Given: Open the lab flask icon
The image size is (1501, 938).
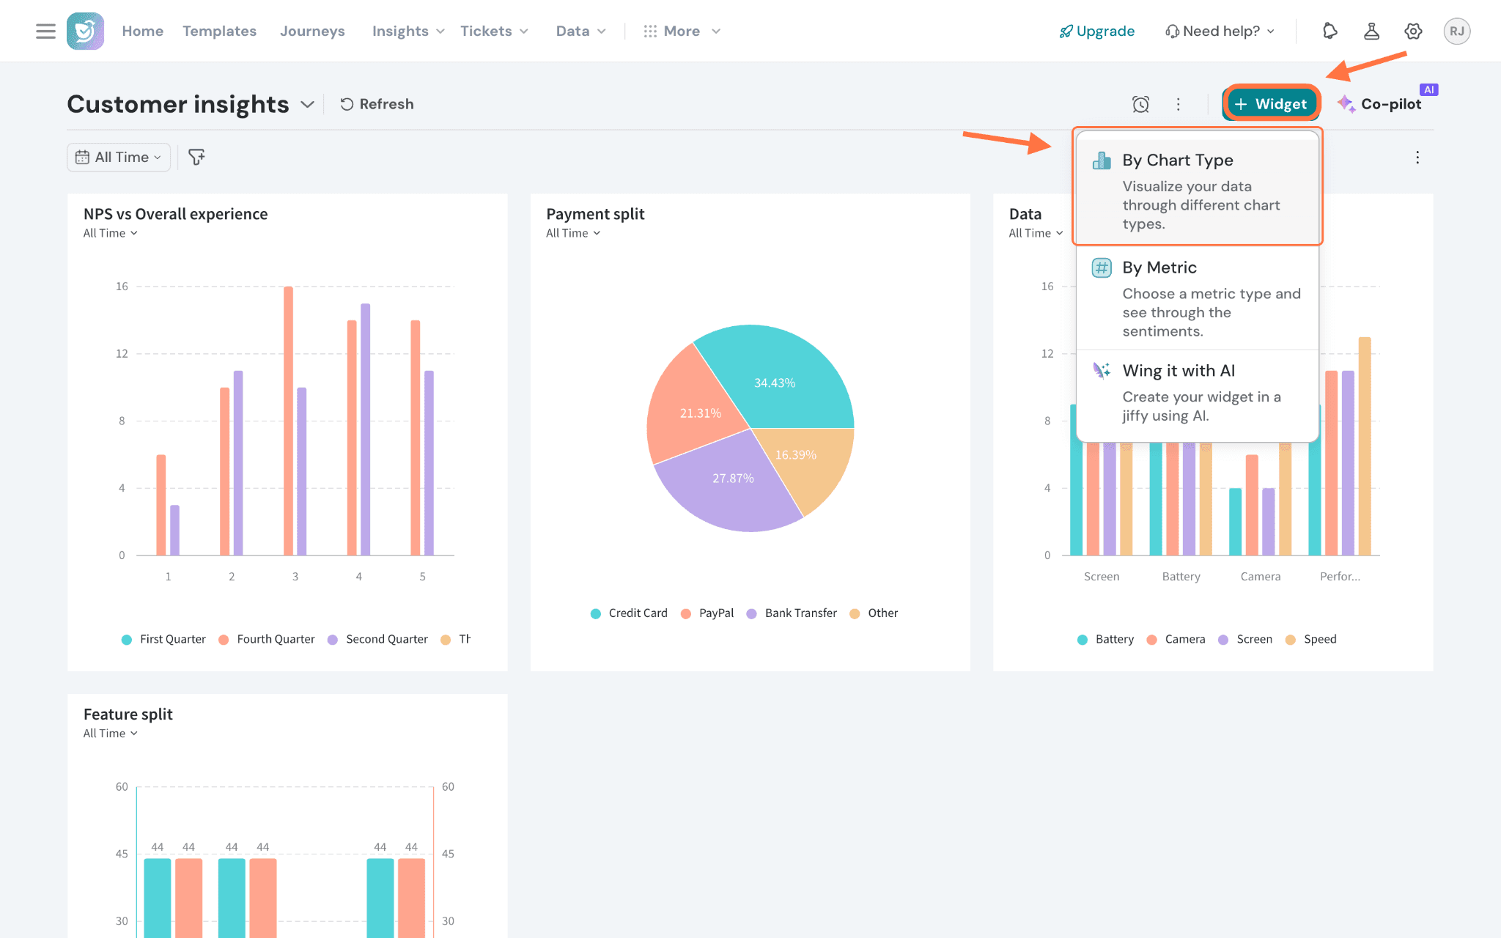Looking at the screenshot, I should (1371, 31).
